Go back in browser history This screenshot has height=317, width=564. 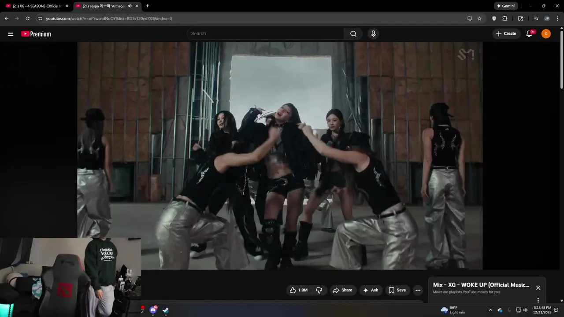pyautogui.click(x=7, y=18)
